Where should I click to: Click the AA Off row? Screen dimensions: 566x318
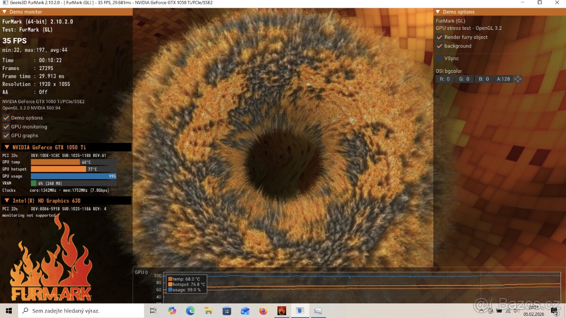[x=25, y=92]
